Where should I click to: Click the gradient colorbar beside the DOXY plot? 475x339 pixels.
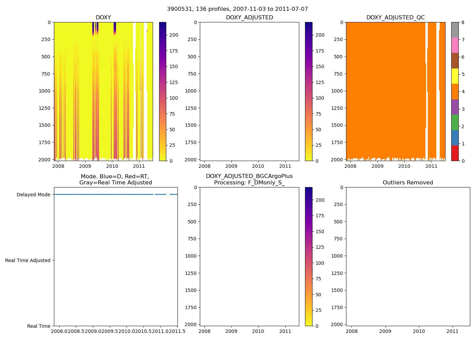163,92
